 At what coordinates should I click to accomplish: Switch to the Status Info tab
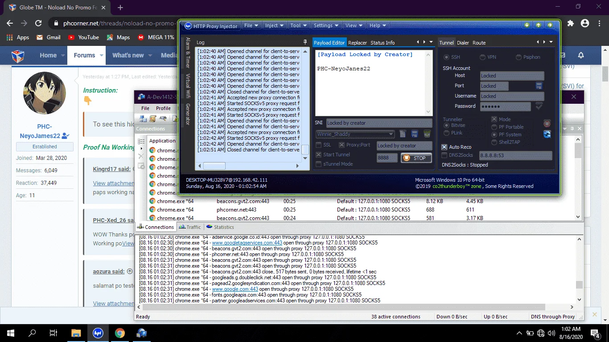(383, 43)
